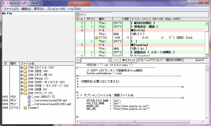211x126 pixels.
Task: Expand the [300-]ボタン類 folder
Action: tap(22, 75)
